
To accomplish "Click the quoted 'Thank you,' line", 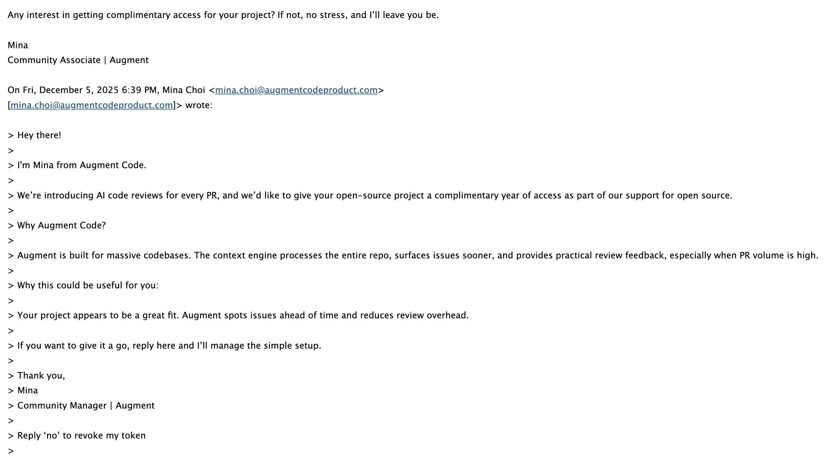I will (41, 376).
